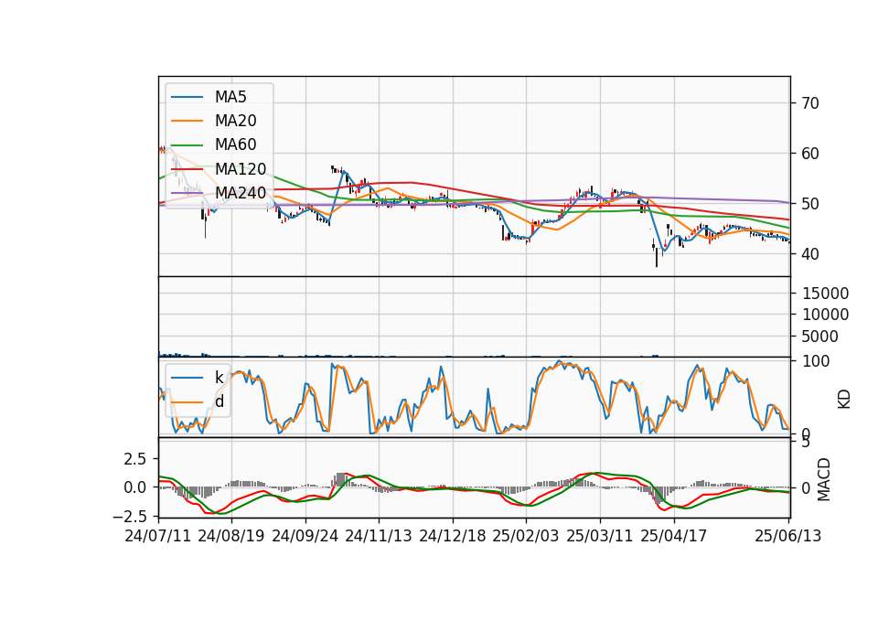Click the 25/03/11 date label
The height and width of the screenshot is (631, 878).
[x=600, y=536]
